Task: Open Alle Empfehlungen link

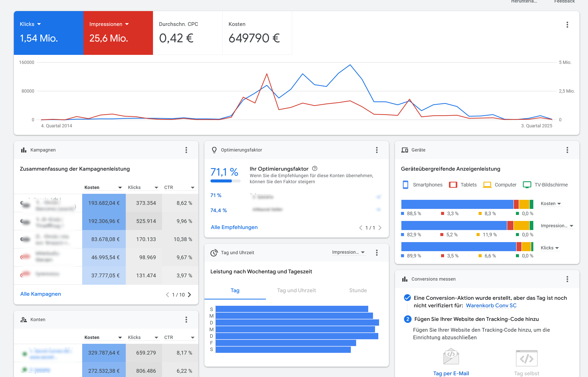Action: tap(234, 227)
